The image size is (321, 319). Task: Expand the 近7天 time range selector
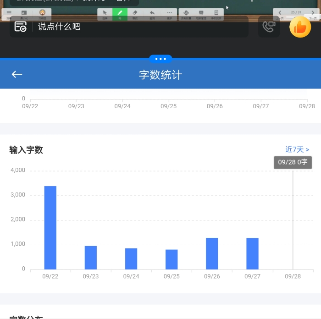coord(297,149)
